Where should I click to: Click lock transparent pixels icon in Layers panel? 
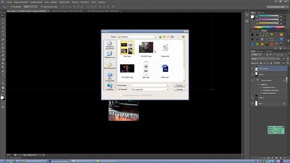pyautogui.click(x=261, y=63)
